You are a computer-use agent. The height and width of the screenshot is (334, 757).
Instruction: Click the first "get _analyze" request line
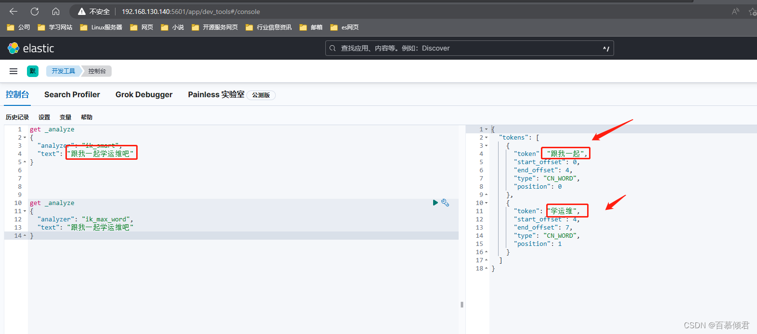(52, 129)
